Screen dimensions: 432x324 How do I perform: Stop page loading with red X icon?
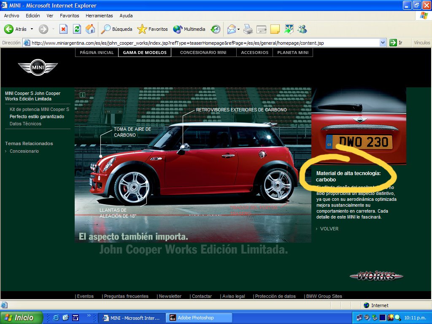64,29
